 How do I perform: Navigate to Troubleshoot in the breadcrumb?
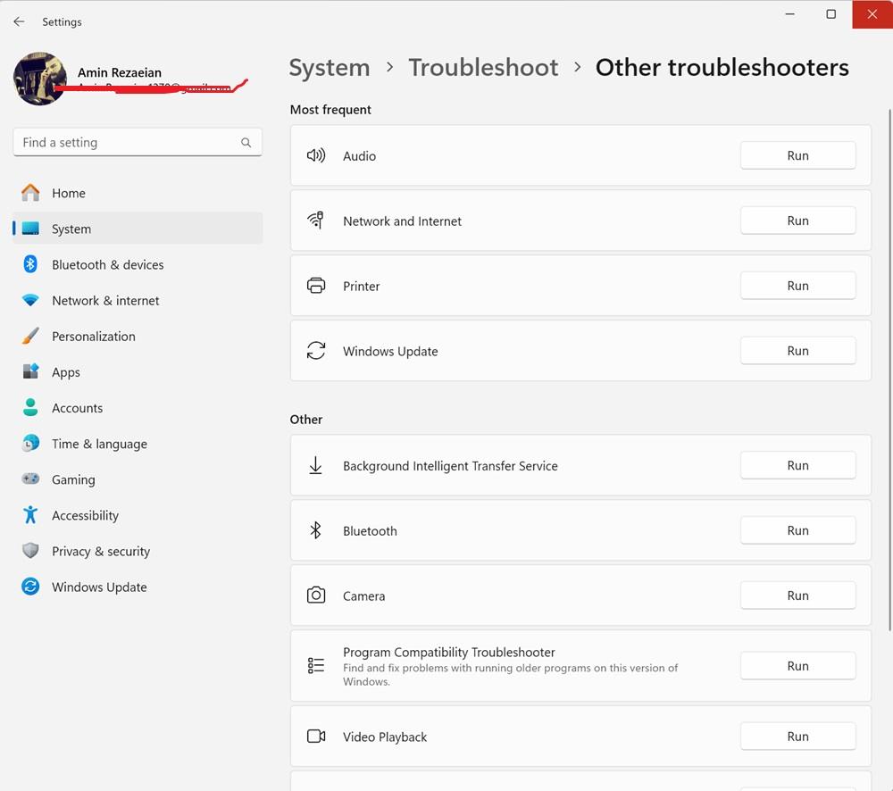click(x=483, y=68)
